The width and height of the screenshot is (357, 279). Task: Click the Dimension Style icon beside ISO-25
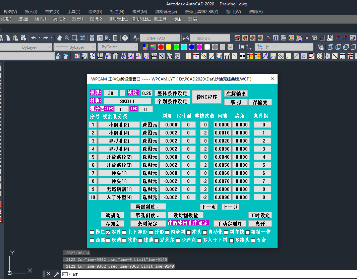[186, 38]
